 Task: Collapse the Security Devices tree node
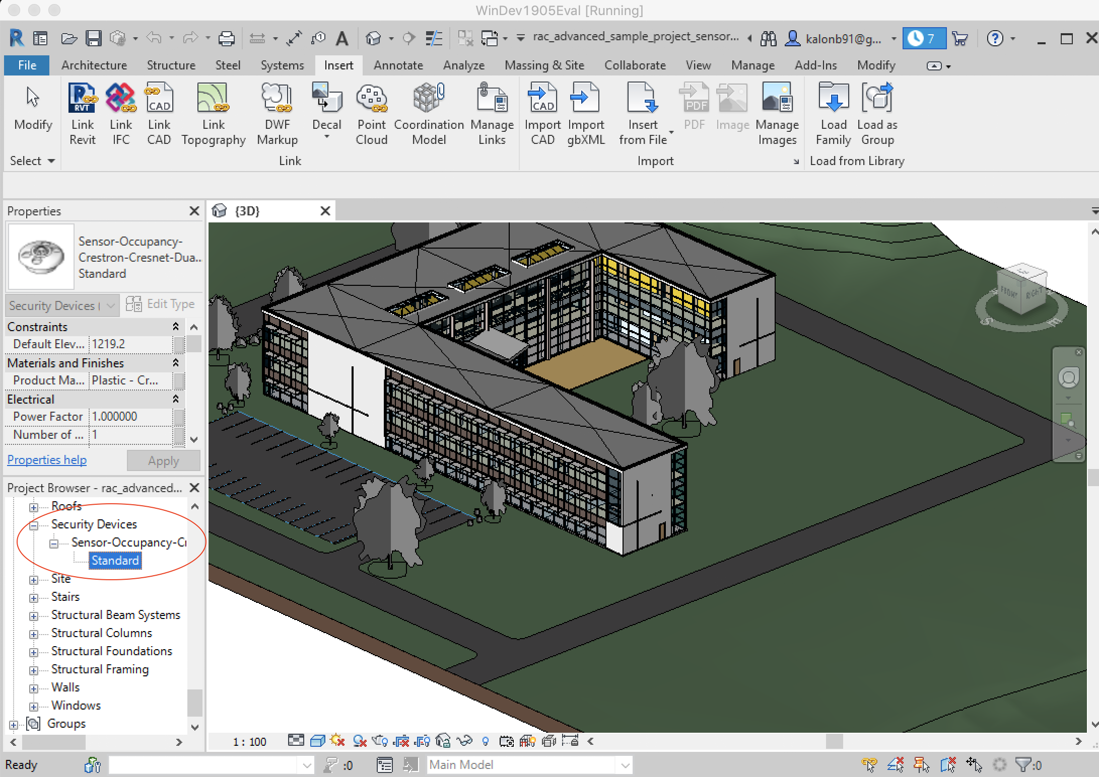(x=34, y=525)
